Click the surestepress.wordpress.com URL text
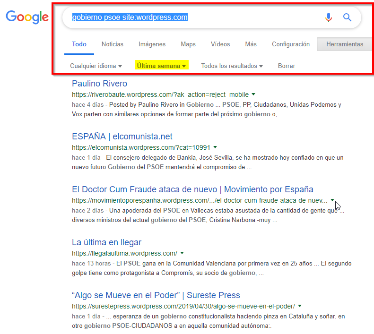The image size is (374, 334). (x=183, y=306)
